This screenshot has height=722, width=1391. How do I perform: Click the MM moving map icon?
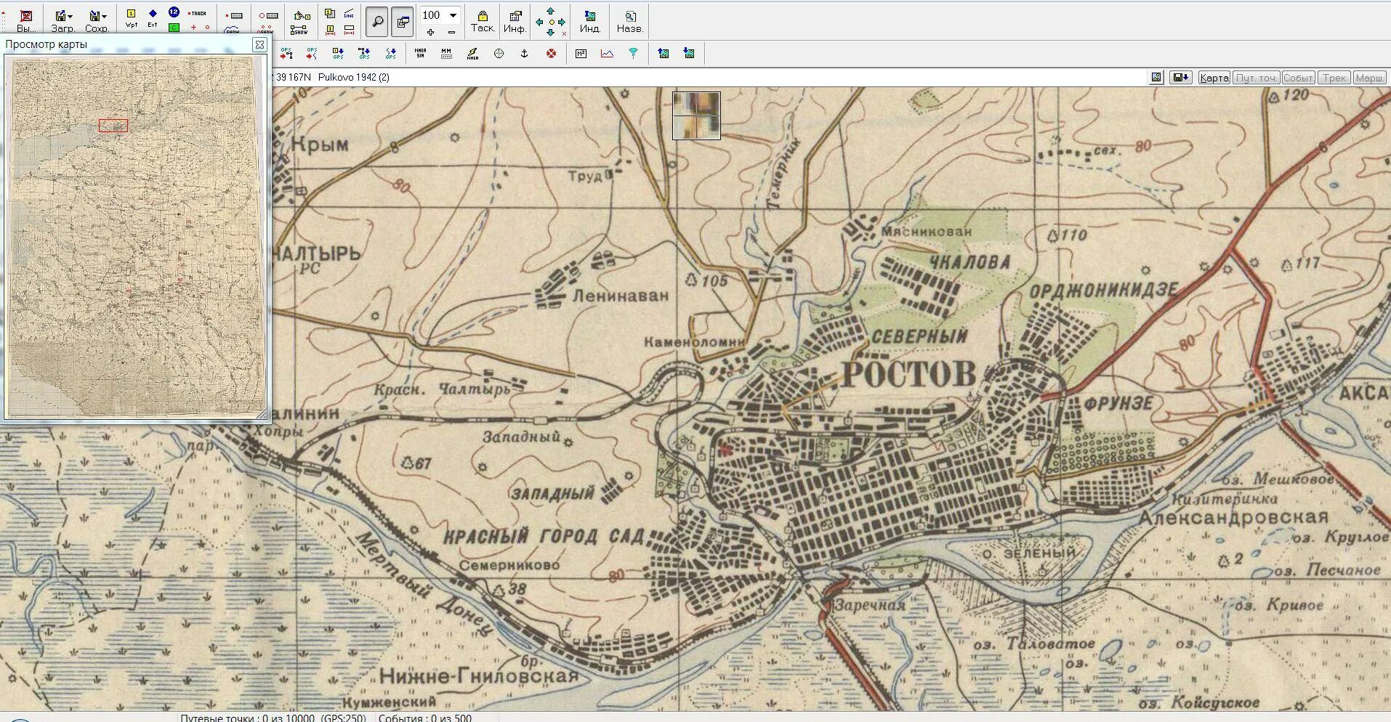point(446,53)
